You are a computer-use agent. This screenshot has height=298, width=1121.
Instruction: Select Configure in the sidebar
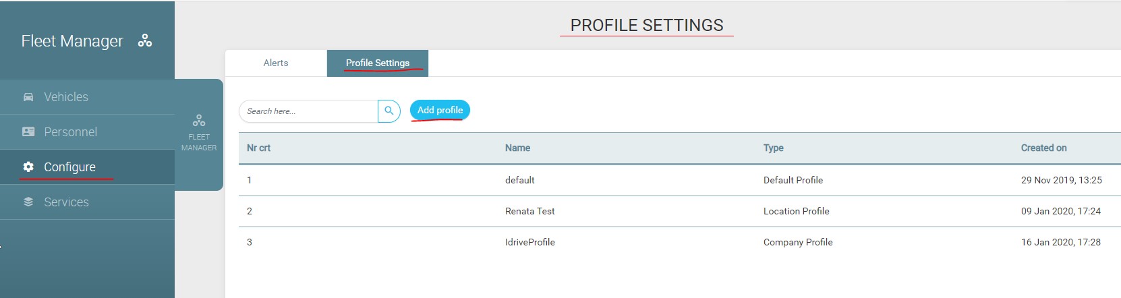click(88, 167)
